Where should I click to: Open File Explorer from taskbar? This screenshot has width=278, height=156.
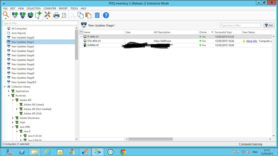pos(35,152)
